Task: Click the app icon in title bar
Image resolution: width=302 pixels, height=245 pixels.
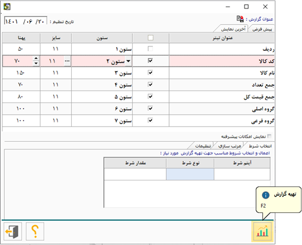Action: (7, 7)
